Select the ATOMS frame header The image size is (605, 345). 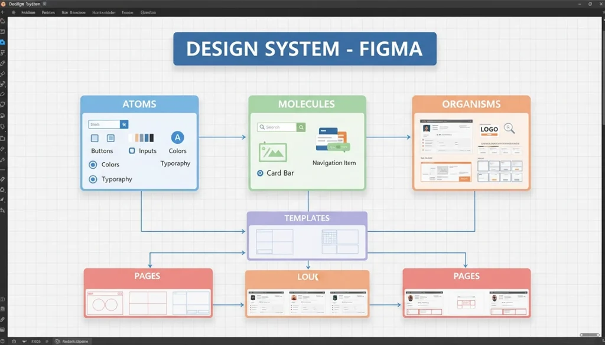(x=139, y=104)
